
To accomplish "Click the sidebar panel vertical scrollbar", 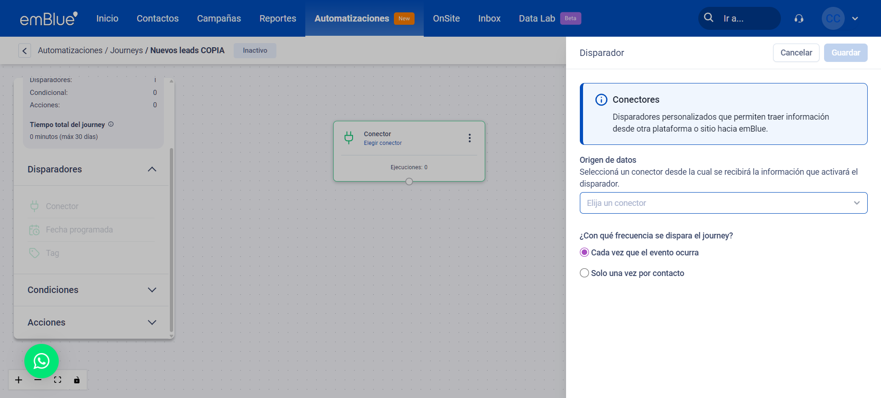I will [x=171, y=238].
